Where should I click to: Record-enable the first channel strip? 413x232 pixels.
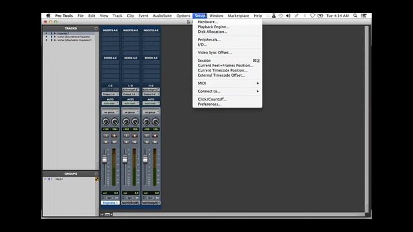click(x=114, y=136)
